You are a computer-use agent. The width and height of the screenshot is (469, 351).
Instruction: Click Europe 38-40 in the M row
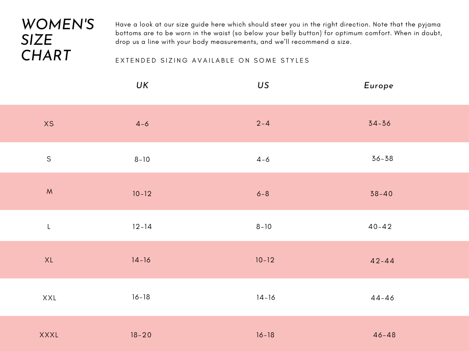(x=382, y=194)
